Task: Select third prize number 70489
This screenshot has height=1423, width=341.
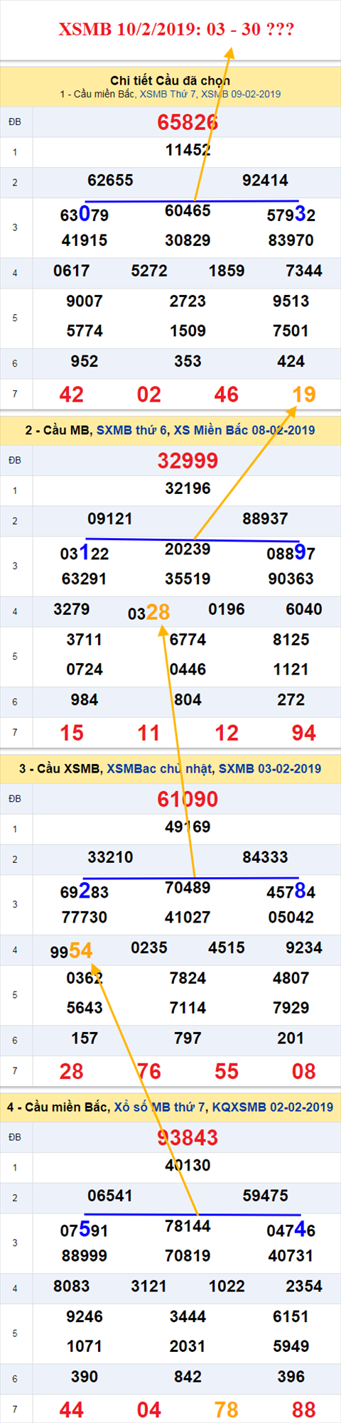Action: point(188,888)
